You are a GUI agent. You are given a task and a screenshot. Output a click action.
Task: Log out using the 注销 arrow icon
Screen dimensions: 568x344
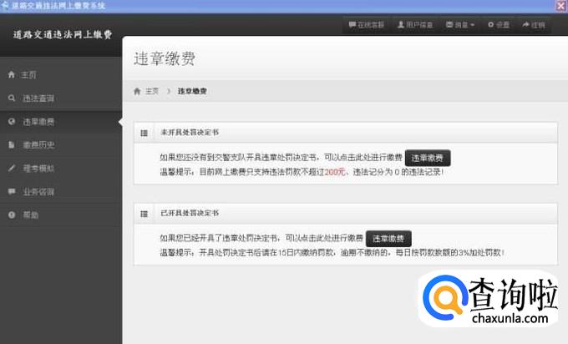525,24
